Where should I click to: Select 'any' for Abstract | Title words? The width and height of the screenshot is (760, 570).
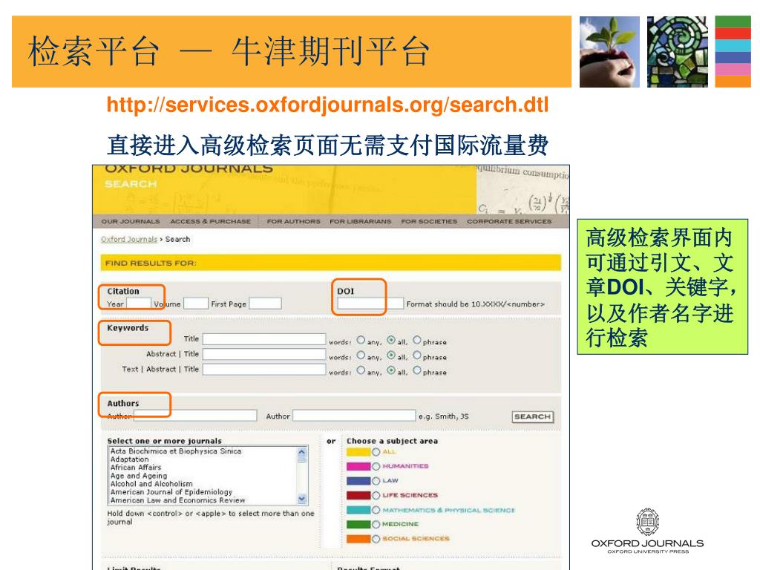coord(361,356)
